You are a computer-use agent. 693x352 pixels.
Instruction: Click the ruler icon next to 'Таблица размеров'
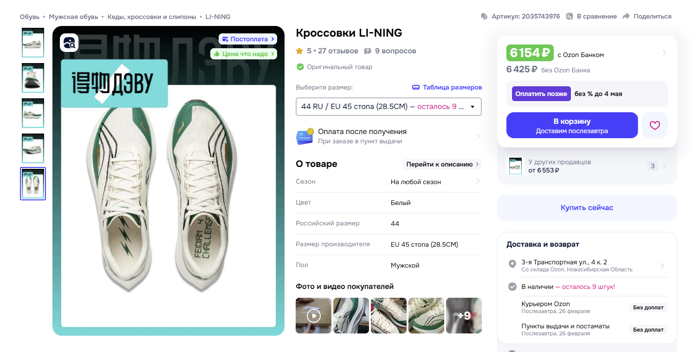(x=415, y=87)
